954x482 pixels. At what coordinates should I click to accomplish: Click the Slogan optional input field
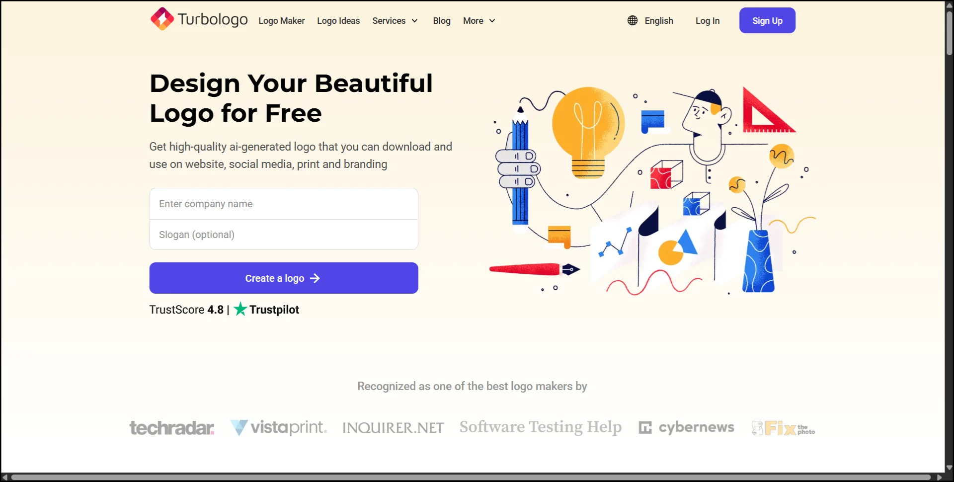click(x=283, y=234)
